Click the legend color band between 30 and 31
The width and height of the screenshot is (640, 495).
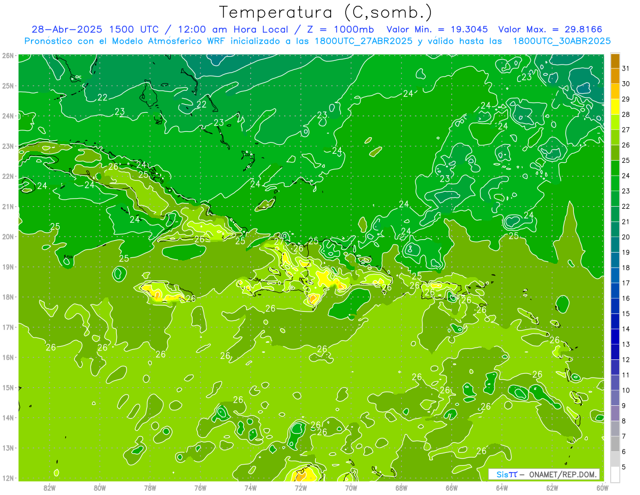click(x=615, y=76)
